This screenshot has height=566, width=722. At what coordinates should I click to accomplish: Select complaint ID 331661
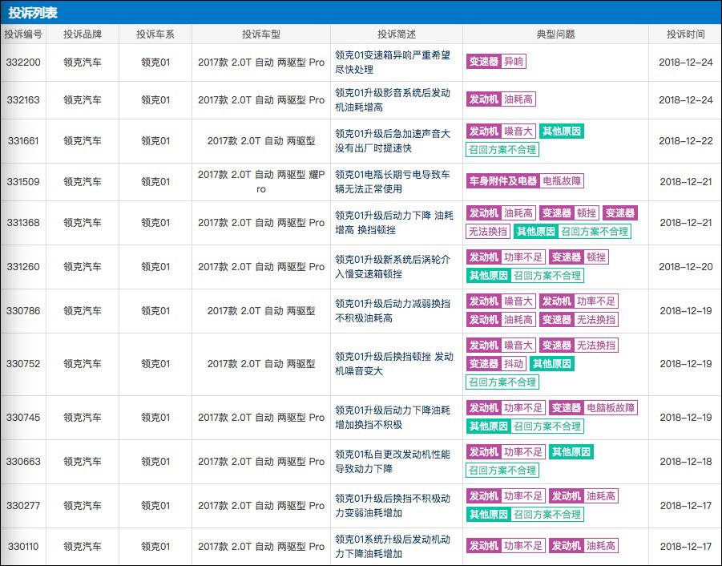[x=23, y=141]
